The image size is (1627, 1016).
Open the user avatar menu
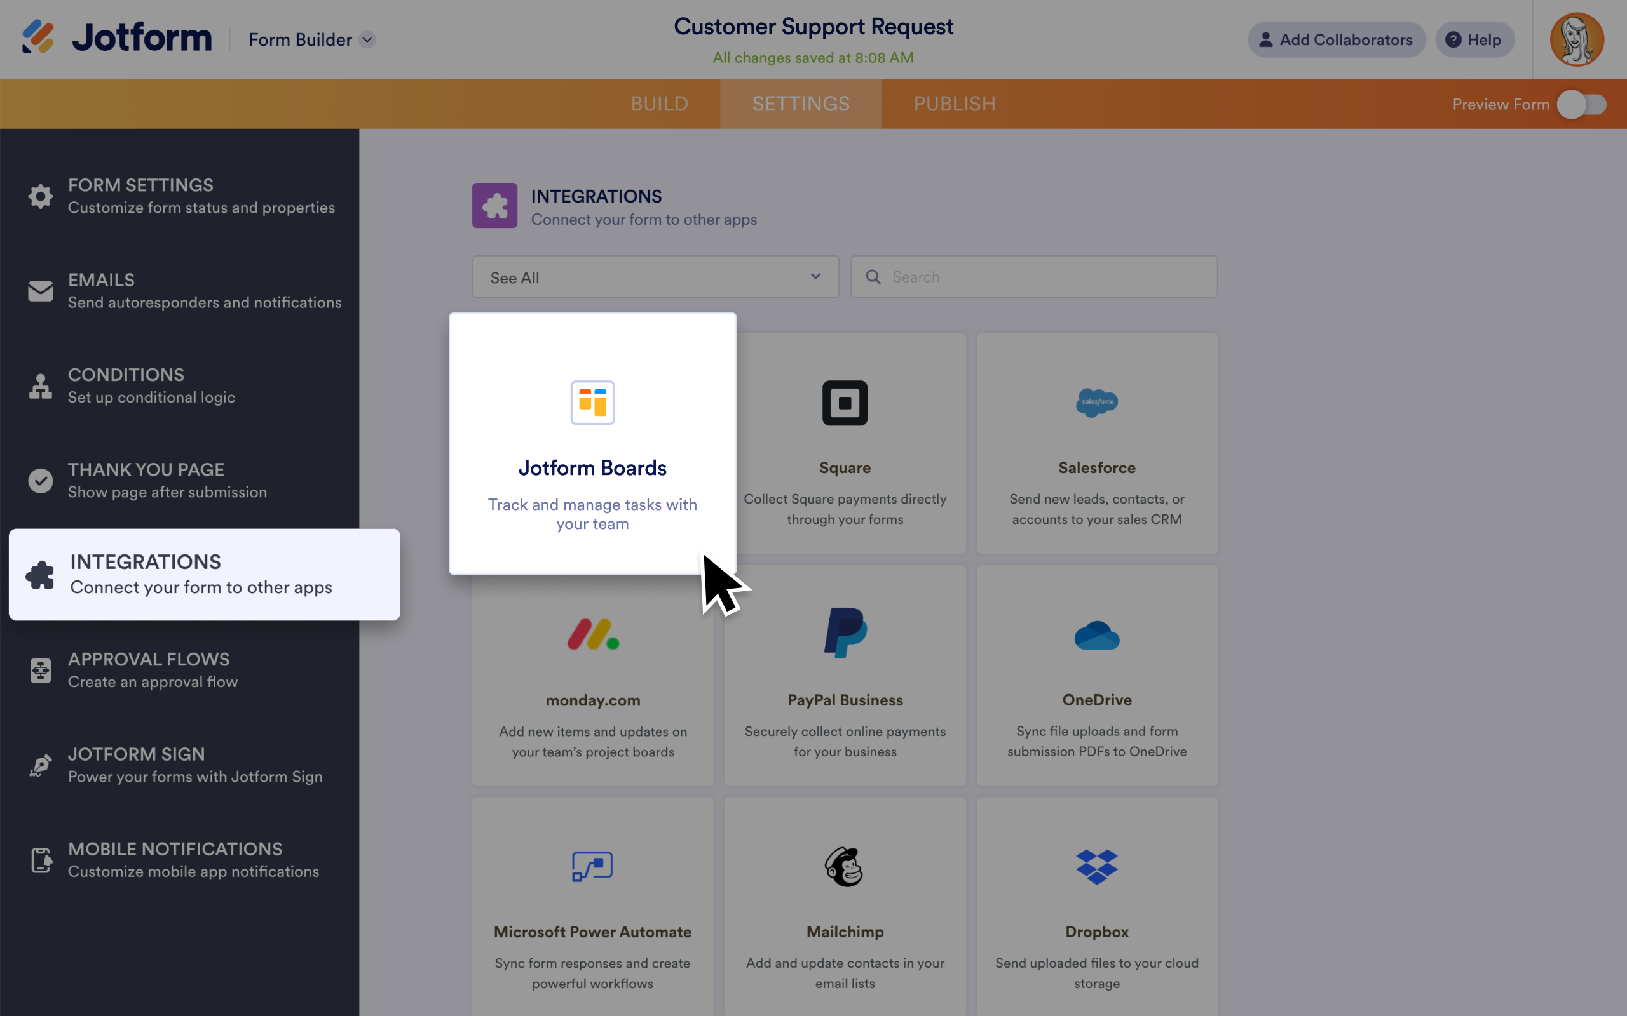1577,39
